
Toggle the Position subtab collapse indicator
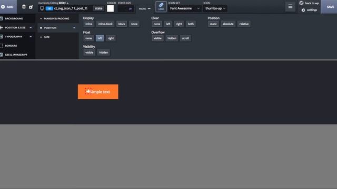[x=74, y=28]
